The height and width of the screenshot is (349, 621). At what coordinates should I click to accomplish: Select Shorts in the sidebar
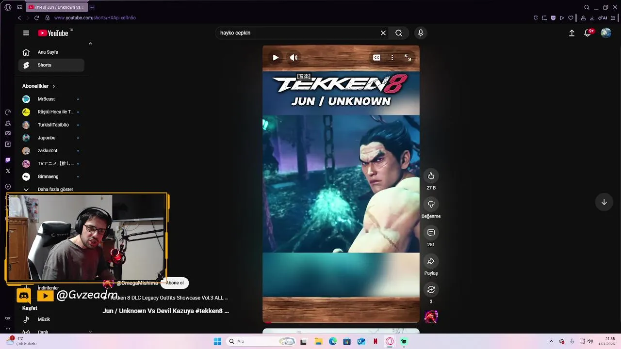click(x=51, y=65)
